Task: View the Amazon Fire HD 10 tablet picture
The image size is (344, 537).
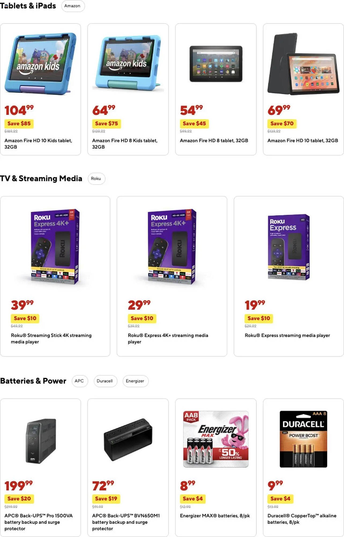Action: click(x=303, y=64)
